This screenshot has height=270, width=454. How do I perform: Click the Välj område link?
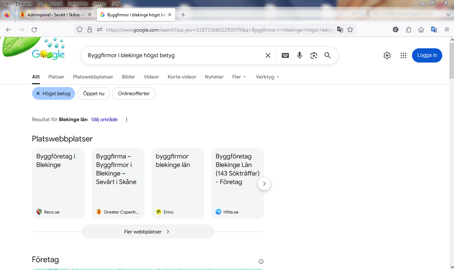pos(104,120)
